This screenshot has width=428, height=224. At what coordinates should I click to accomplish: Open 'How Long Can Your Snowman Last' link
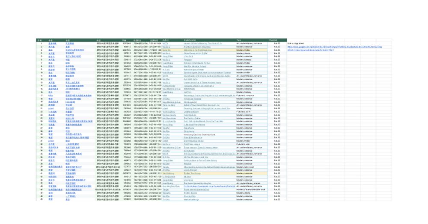199,134
